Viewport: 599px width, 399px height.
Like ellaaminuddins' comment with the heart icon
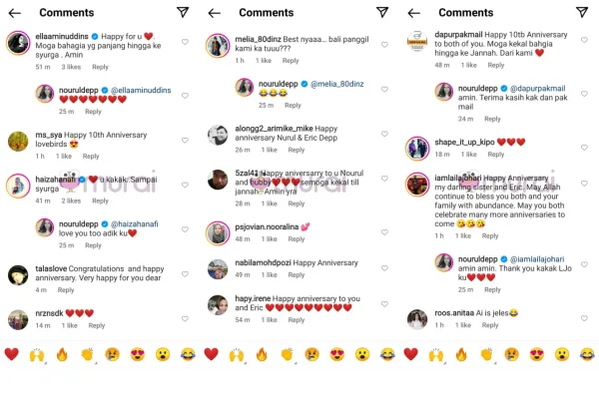tap(185, 42)
